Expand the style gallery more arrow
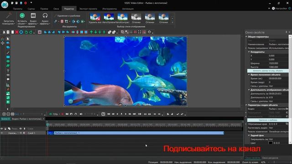 (172, 22)
